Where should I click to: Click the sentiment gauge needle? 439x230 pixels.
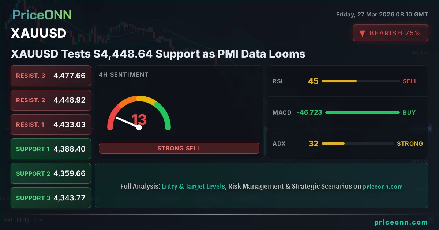[x=127, y=122]
